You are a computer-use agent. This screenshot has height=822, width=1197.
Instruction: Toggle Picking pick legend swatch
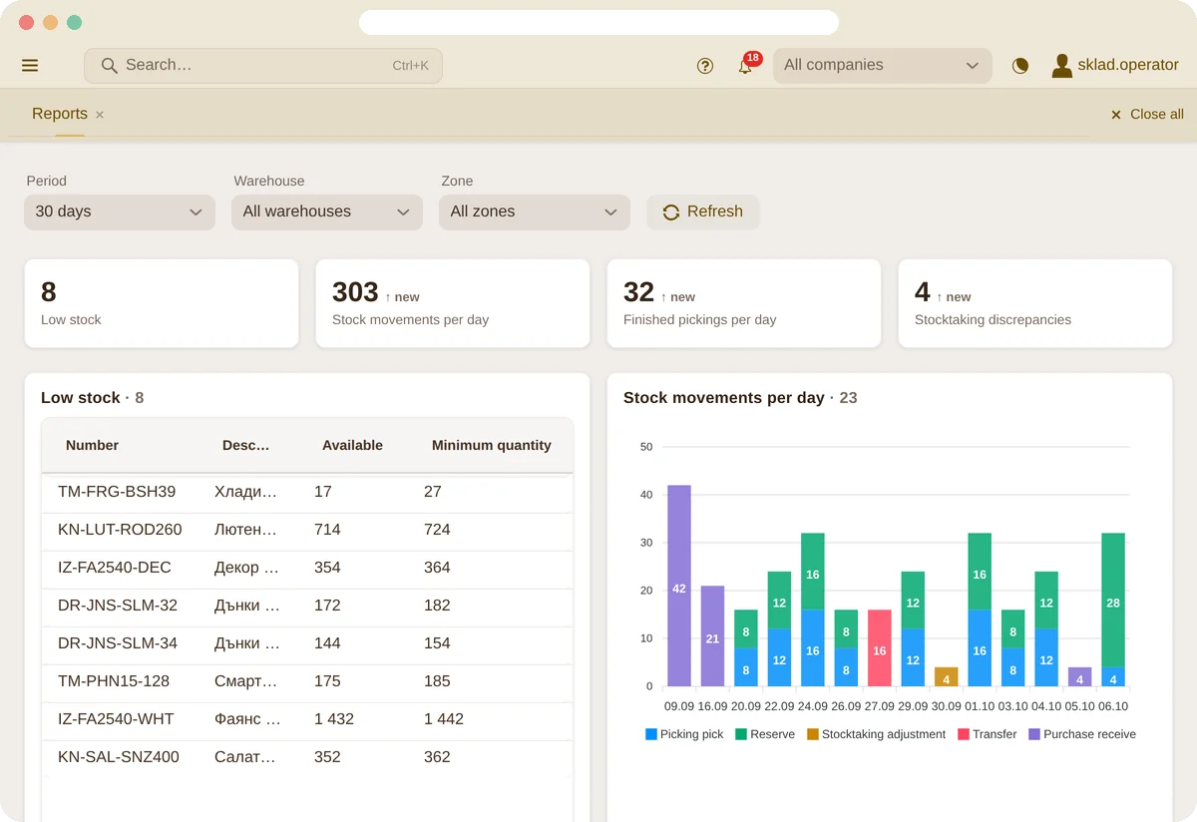click(x=651, y=734)
